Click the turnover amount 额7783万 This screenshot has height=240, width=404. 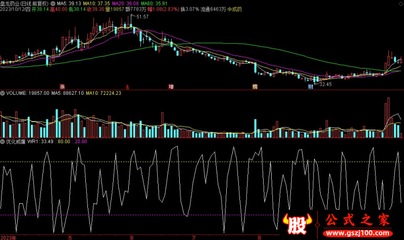(136, 9)
